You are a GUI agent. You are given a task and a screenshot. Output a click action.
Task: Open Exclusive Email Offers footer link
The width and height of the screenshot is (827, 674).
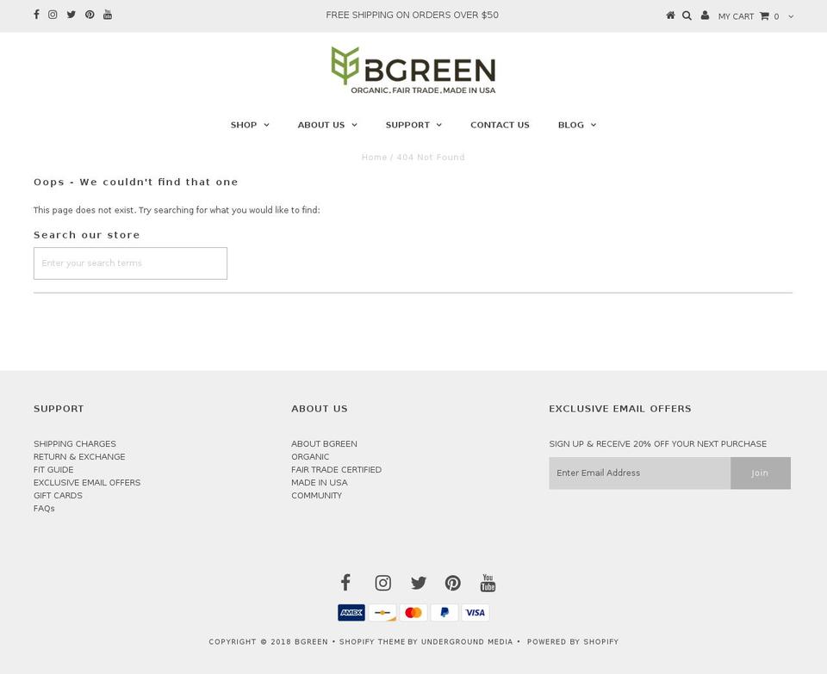[x=87, y=483]
